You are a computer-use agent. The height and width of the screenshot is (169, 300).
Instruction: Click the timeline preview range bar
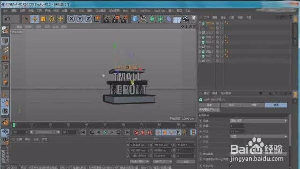click(45, 132)
